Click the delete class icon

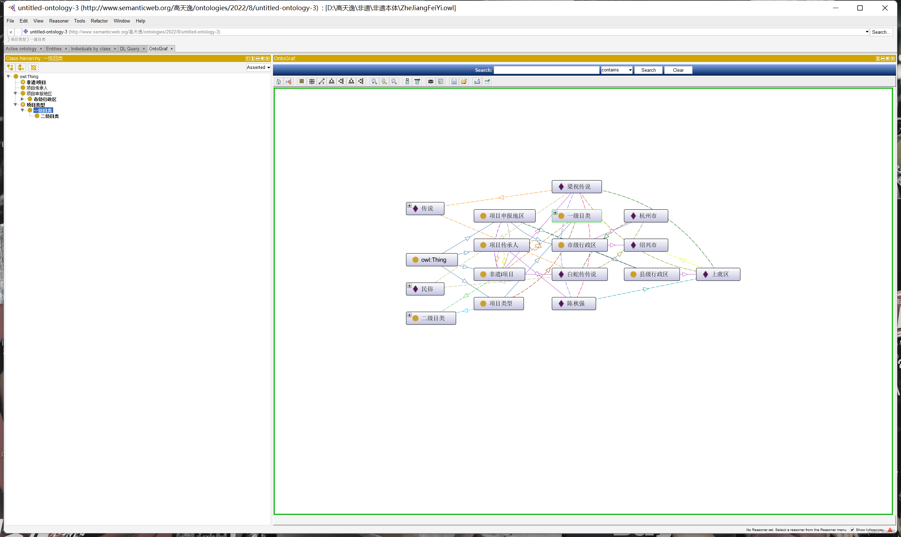pyautogui.click(x=34, y=68)
